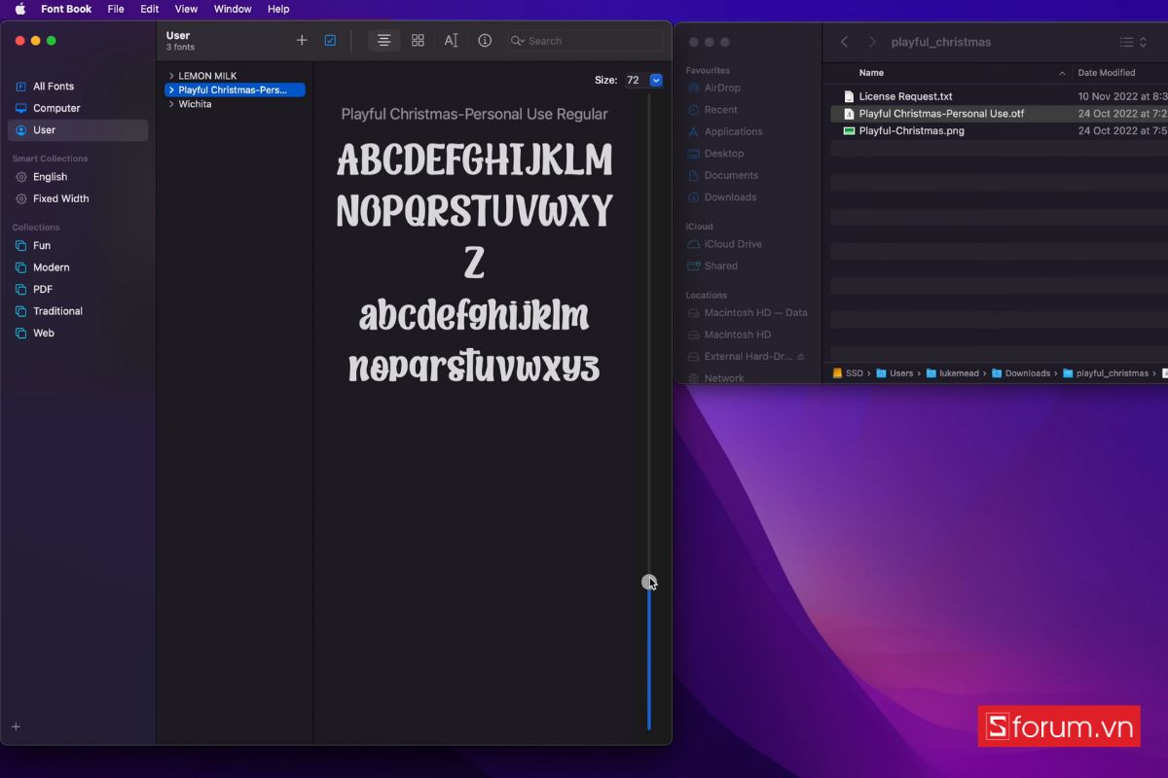Open the View menu
The height and width of the screenshot is (778, 1168).
[x=186, y=9]
